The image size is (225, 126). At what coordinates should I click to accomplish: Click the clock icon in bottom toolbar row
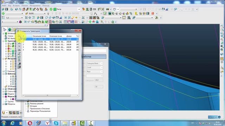click(57, 22)
